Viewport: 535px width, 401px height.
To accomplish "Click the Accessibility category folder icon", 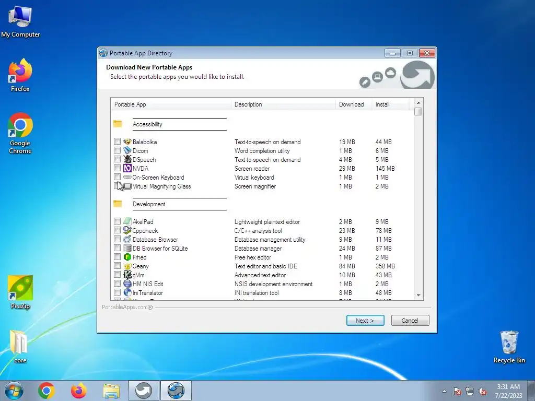I will 118,123.
